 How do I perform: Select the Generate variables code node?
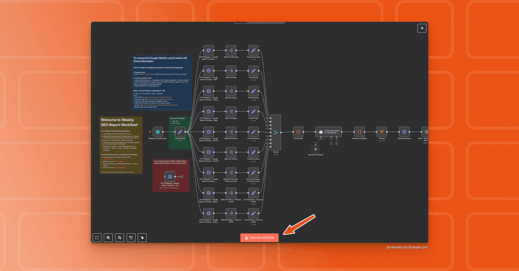point(359,132)
